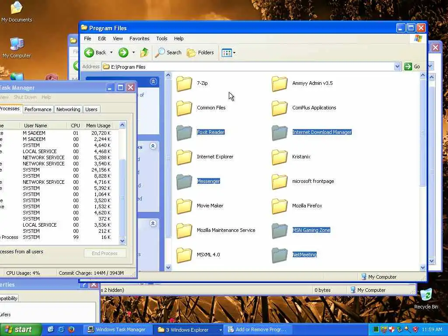448x336 pixels.
Task: Switch to Add or Remove Programs taskbar button
Action: (257, 330)
